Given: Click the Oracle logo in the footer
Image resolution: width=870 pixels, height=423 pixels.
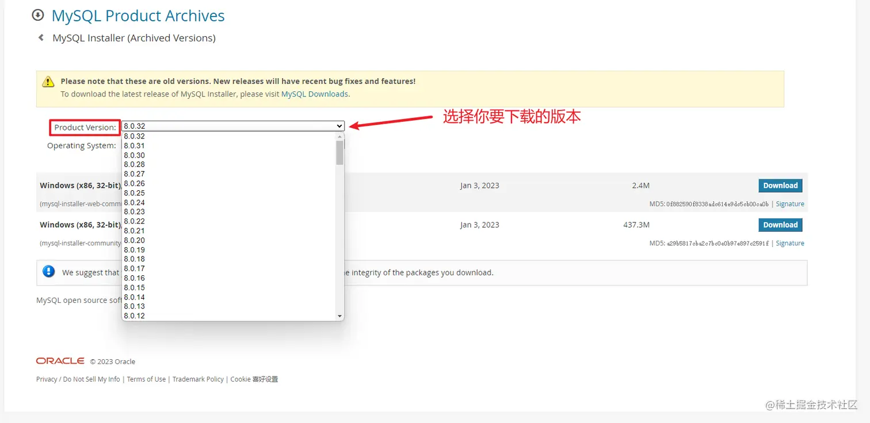Looking at the screenshot, I should pos(60,361).
